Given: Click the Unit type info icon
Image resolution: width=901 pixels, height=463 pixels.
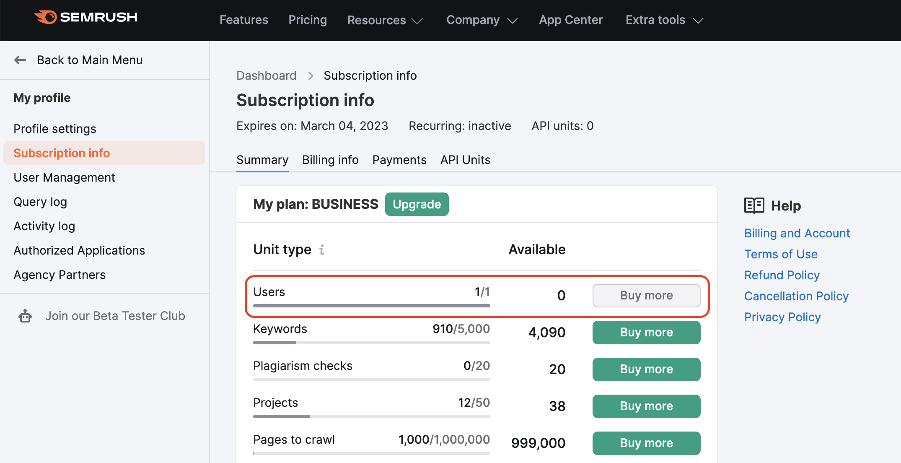Looking at the screenshot, I should 322,250.
